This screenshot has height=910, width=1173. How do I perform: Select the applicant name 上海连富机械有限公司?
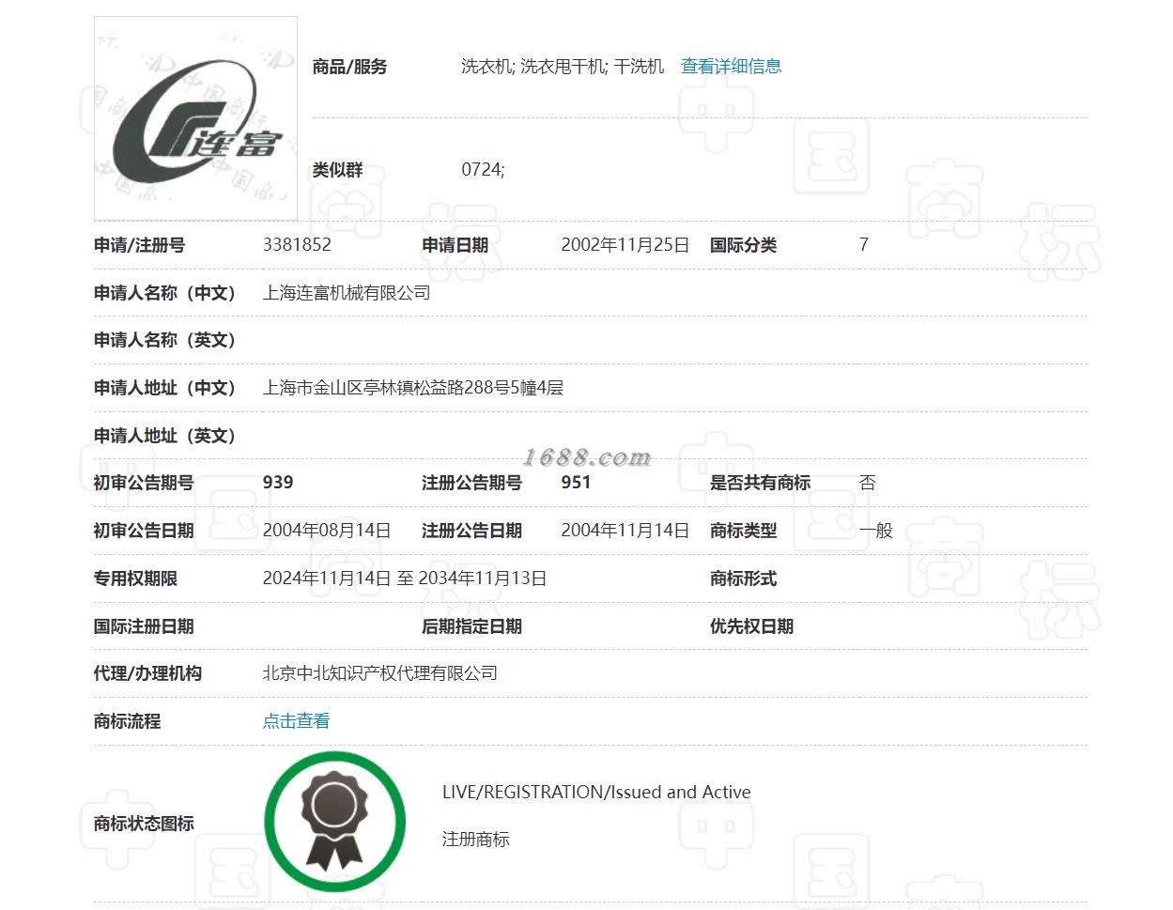coord(347,293)
